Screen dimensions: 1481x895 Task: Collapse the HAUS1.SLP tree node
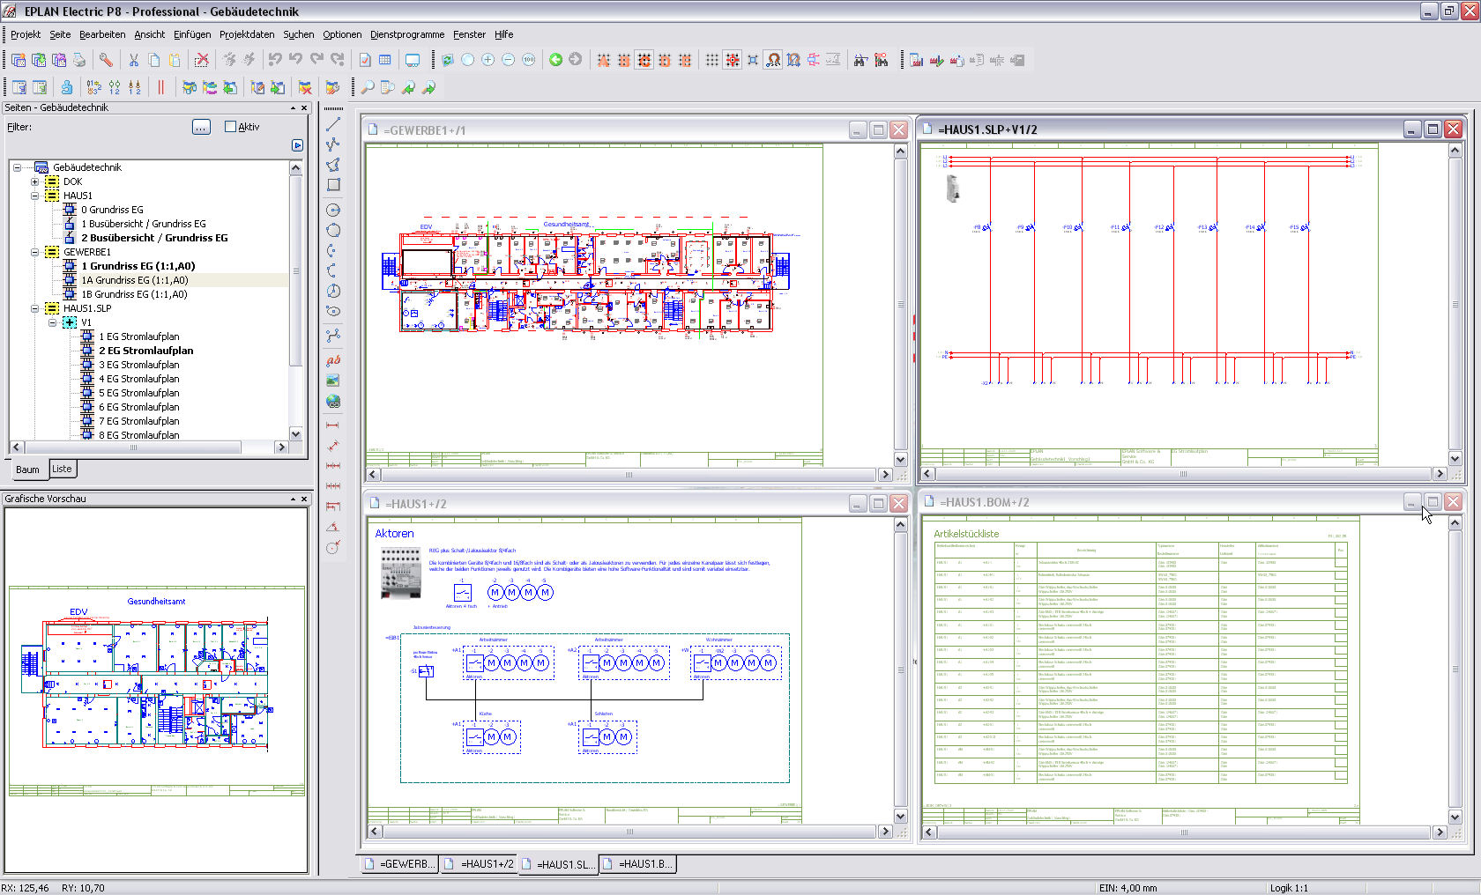[35, 308]
